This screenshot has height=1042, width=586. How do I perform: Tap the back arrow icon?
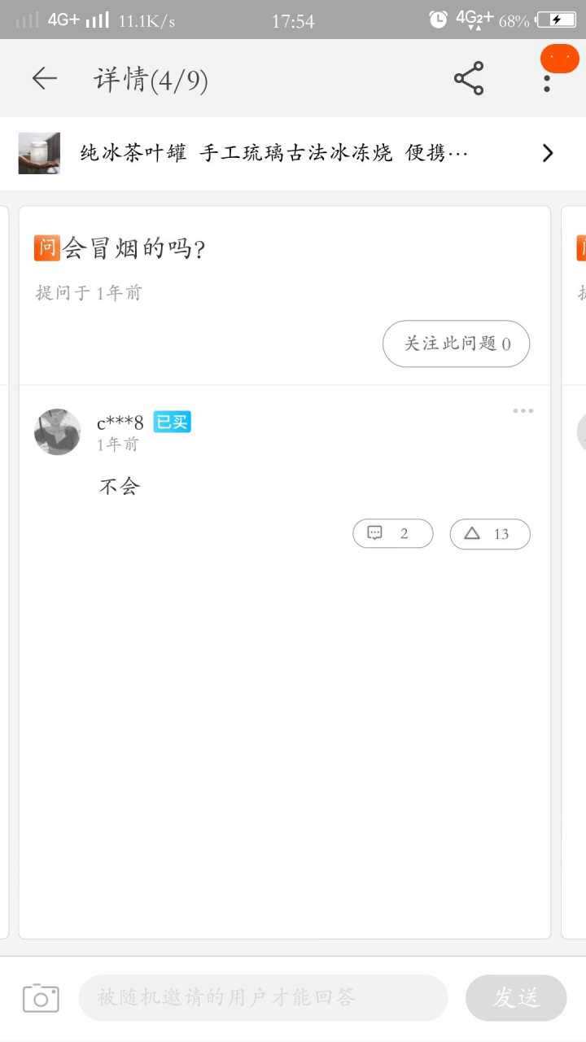point(44,78)
